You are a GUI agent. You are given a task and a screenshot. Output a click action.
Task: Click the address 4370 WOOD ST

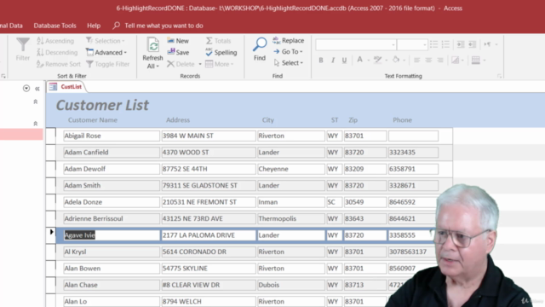(x=209, y=153)
